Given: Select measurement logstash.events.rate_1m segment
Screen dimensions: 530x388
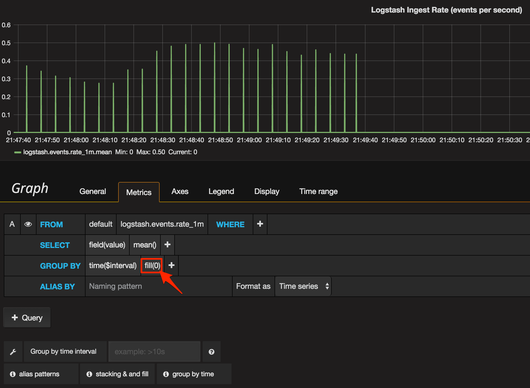Looking at the screenshot, I should tap(162, 224).
